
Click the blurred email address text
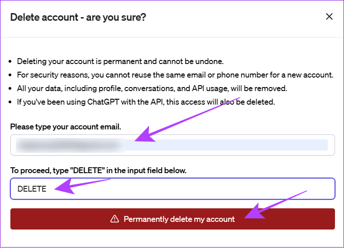pyautogui.click(x=70, y=145)
